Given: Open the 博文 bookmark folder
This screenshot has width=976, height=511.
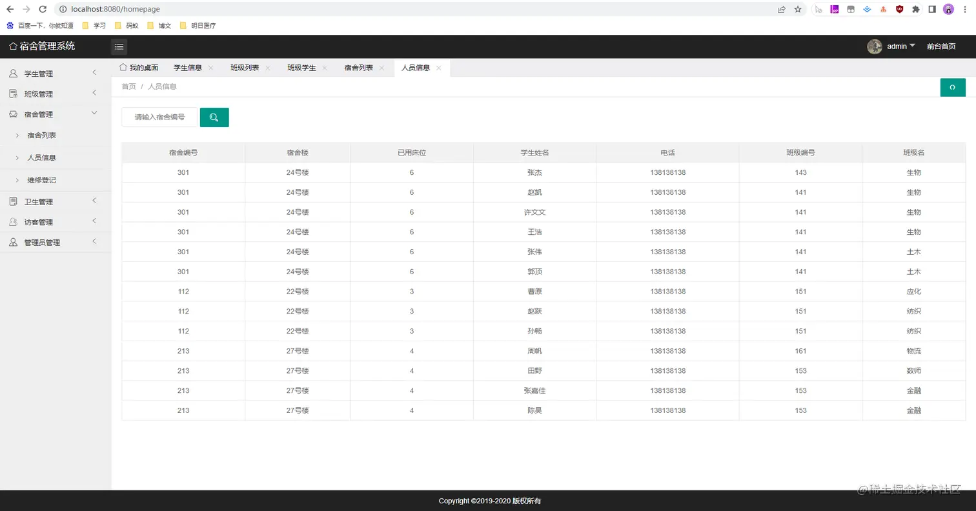Looking at the screenshot, I should [159, 26].
